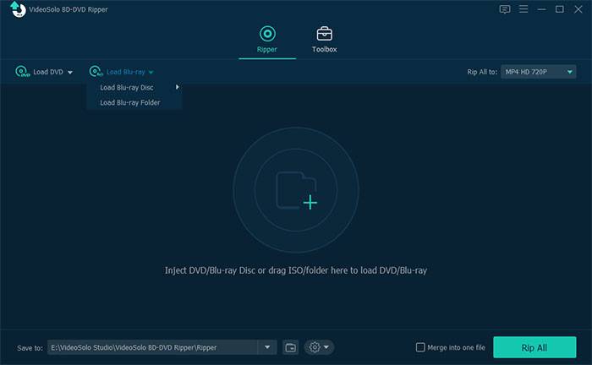Choose Load Blu-ray Disc from menu
The height and width of the screenshot is (365, 592).
click(x=127, y=88)
